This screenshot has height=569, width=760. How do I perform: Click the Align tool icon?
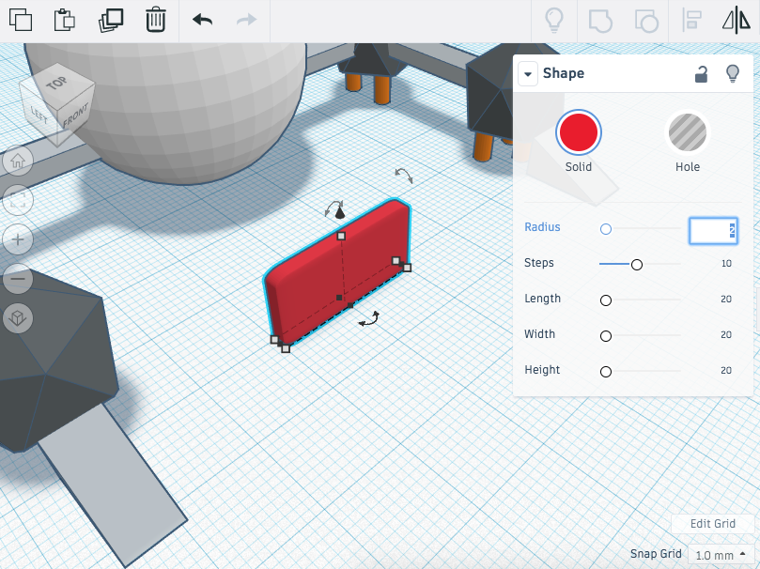691,21
